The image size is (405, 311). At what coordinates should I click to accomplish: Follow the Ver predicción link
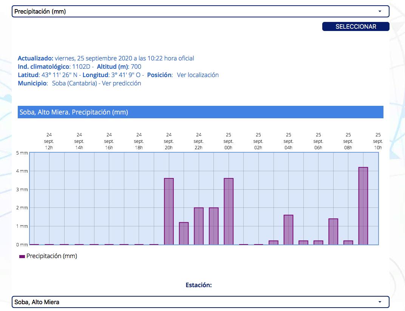121,83
